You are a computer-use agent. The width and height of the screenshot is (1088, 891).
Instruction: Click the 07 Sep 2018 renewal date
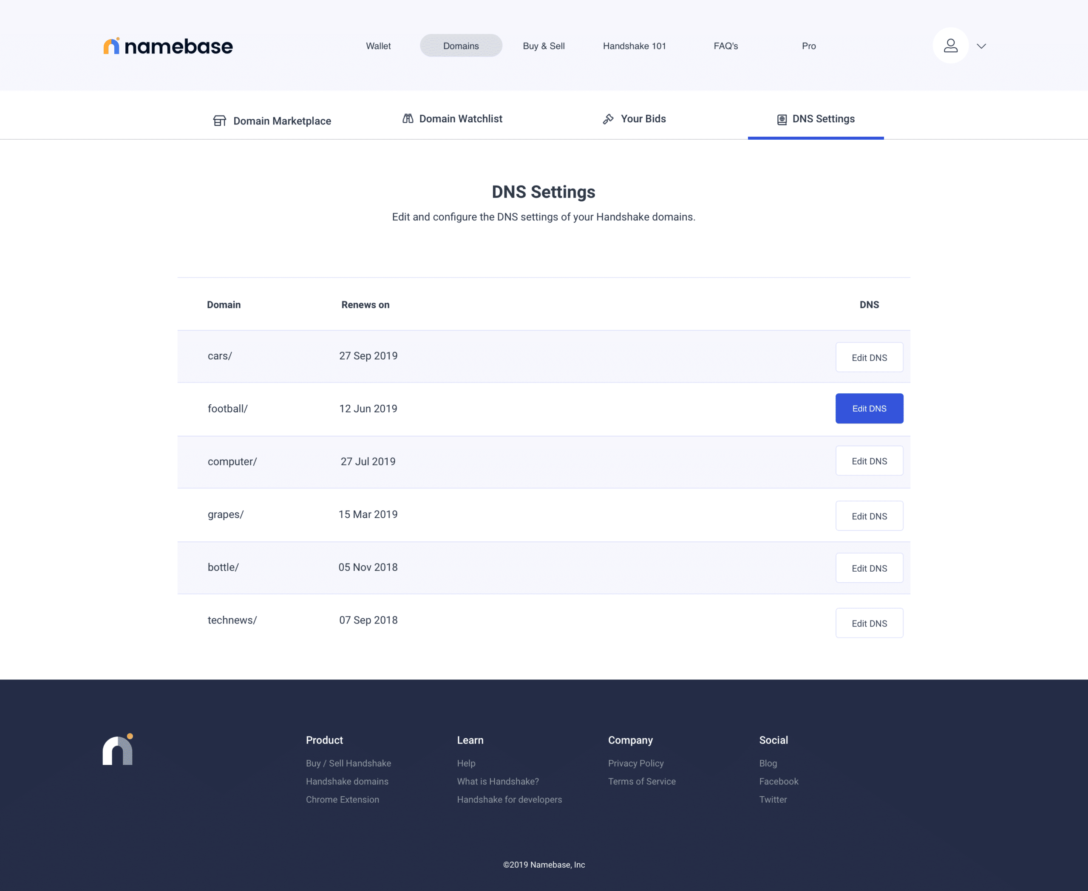pyautogui.click(x=368, y=620)
